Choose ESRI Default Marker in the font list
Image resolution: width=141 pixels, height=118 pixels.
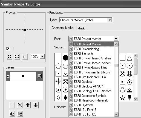point(91,44)
